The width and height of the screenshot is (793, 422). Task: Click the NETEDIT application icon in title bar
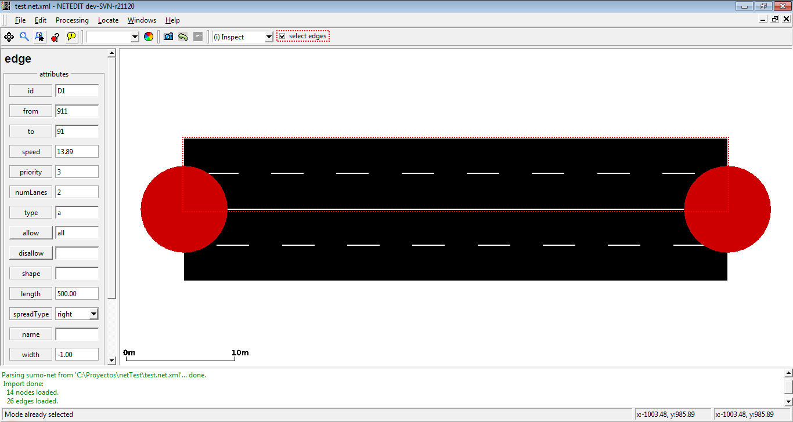[6, 5]
